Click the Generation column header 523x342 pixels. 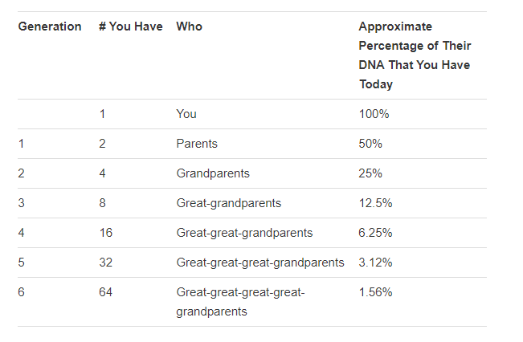click(50, 26)
